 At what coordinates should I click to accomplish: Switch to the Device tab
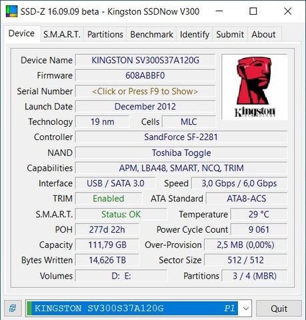pyautogui.click(x=21, y=33)
